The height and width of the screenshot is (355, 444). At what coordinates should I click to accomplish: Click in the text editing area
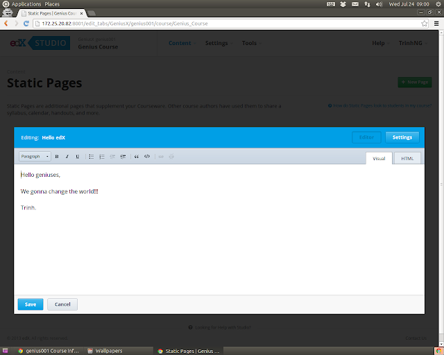pos(219,230)
